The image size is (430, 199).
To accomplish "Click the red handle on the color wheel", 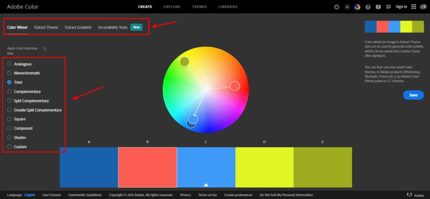I will 235,86.
